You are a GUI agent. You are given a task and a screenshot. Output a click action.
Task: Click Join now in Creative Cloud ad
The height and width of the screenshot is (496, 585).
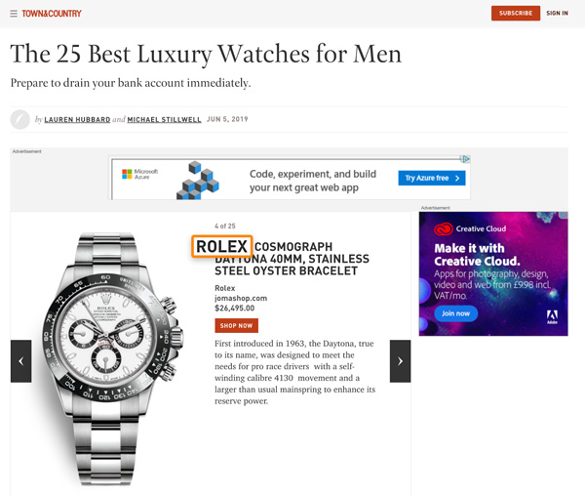[x=455, y=313]
